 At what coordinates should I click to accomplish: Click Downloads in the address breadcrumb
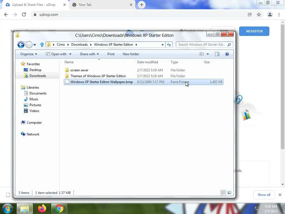click(x=79, y=45)
